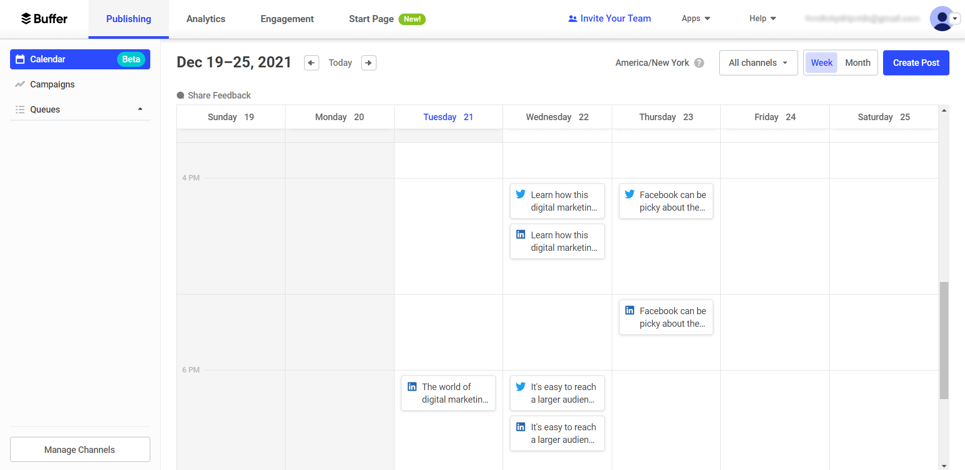Collapse the Queues section arrow

140,109
